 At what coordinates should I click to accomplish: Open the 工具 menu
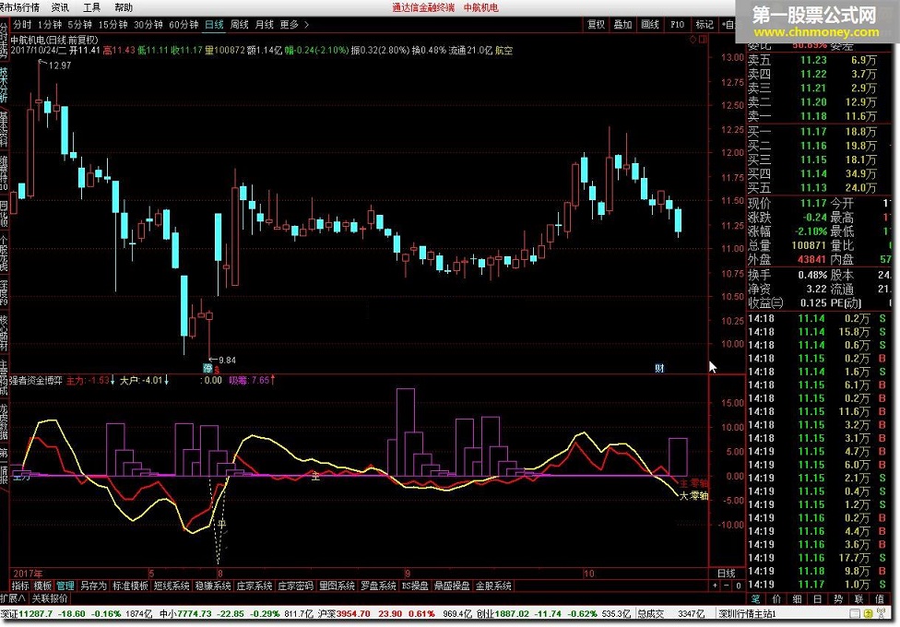click(92, 7)
